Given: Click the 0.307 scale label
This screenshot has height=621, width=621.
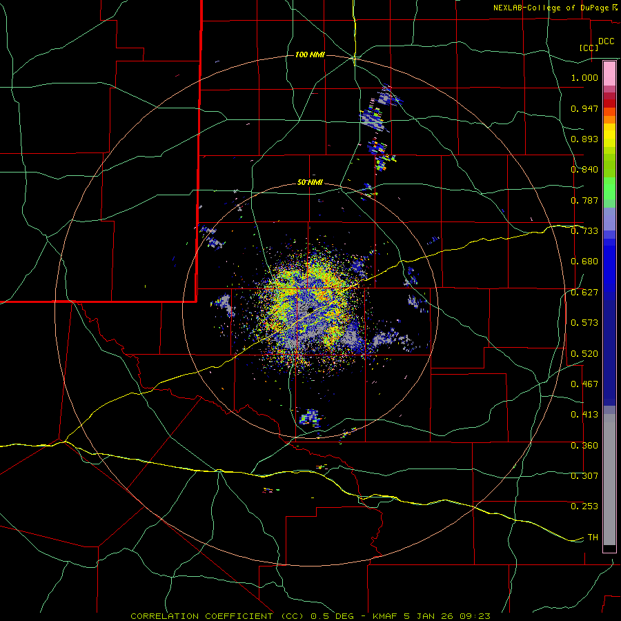Looking at the screenshot, I should point(584,476).
